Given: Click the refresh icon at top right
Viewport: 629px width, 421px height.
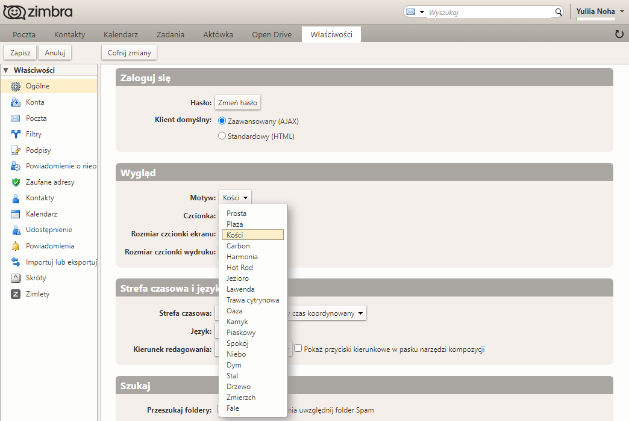Looking at the screenshot, I should point(619,34).
